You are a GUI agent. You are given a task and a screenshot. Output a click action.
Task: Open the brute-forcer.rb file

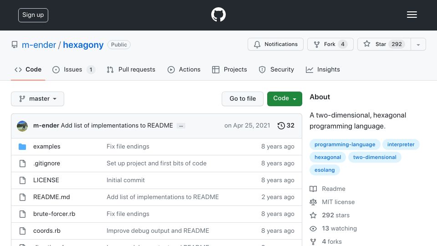pyautogui.click(x=54, y=214)
